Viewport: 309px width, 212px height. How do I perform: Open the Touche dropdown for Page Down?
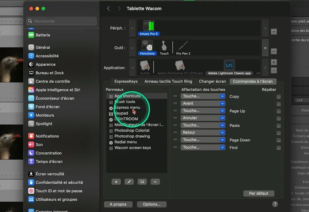coord(203,140)
